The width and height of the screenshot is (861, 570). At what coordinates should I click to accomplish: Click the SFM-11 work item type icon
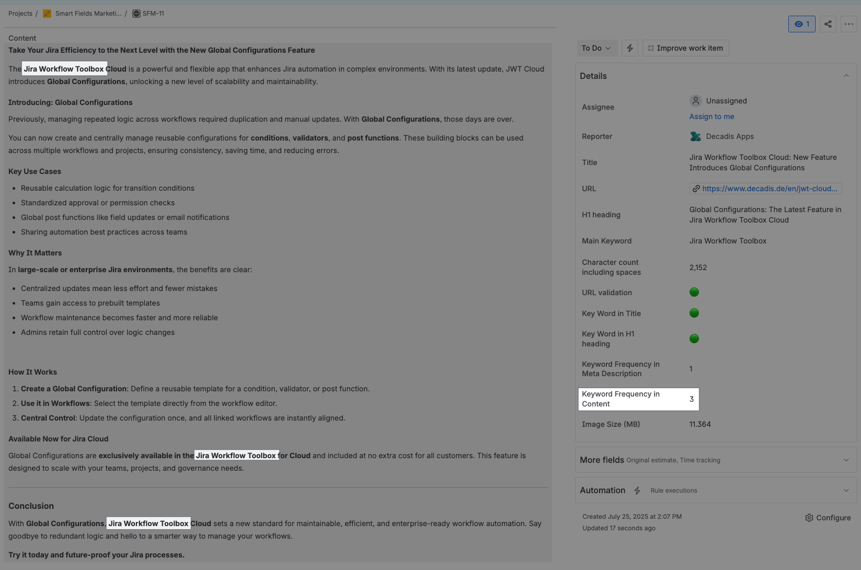point(136,14)
